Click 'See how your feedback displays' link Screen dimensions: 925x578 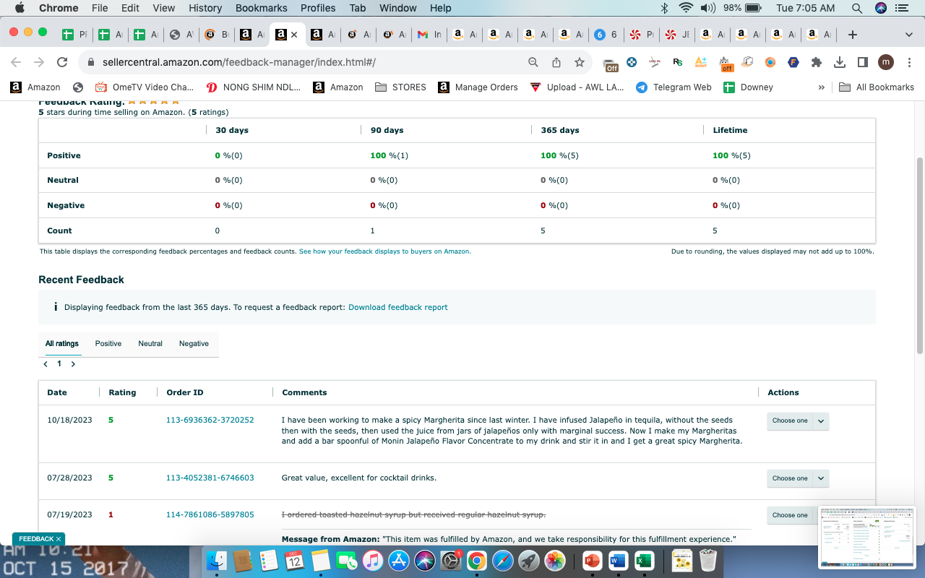pos(385,251)
